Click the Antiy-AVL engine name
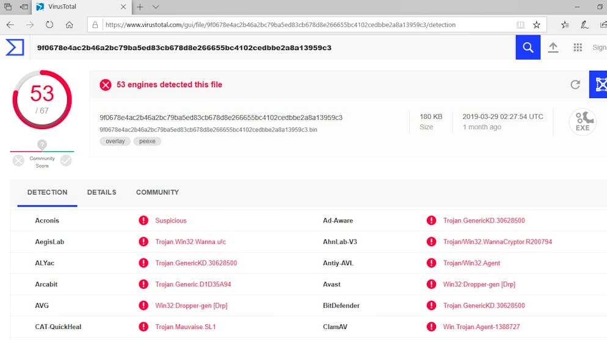The image size is (607, 340). tap(338, 263)
